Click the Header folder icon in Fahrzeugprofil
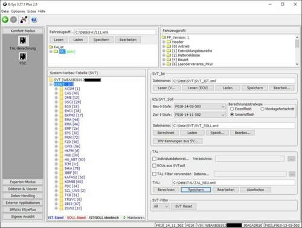Screen dimensions: 302x228 point(169,42)
